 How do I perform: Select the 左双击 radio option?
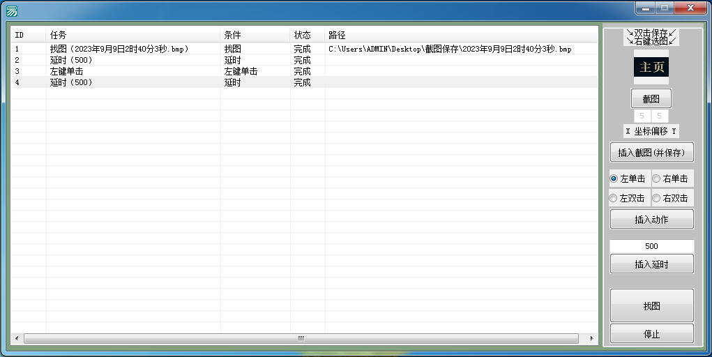point(614,199)
